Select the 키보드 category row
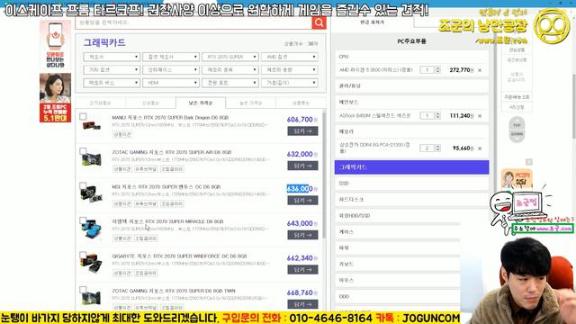Viewport: 576px width, 324px height. pos(398,264)
